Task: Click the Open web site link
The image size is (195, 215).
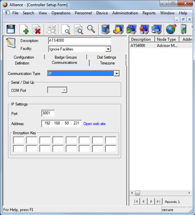Action: [x=94, y=124]
